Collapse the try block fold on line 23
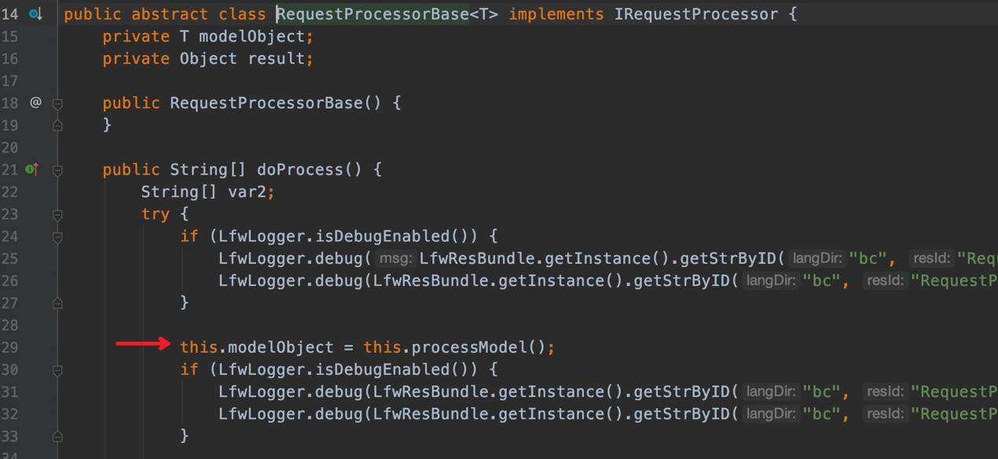The width and height of the screenshot is (998, 459). click(x=57, y=214)
